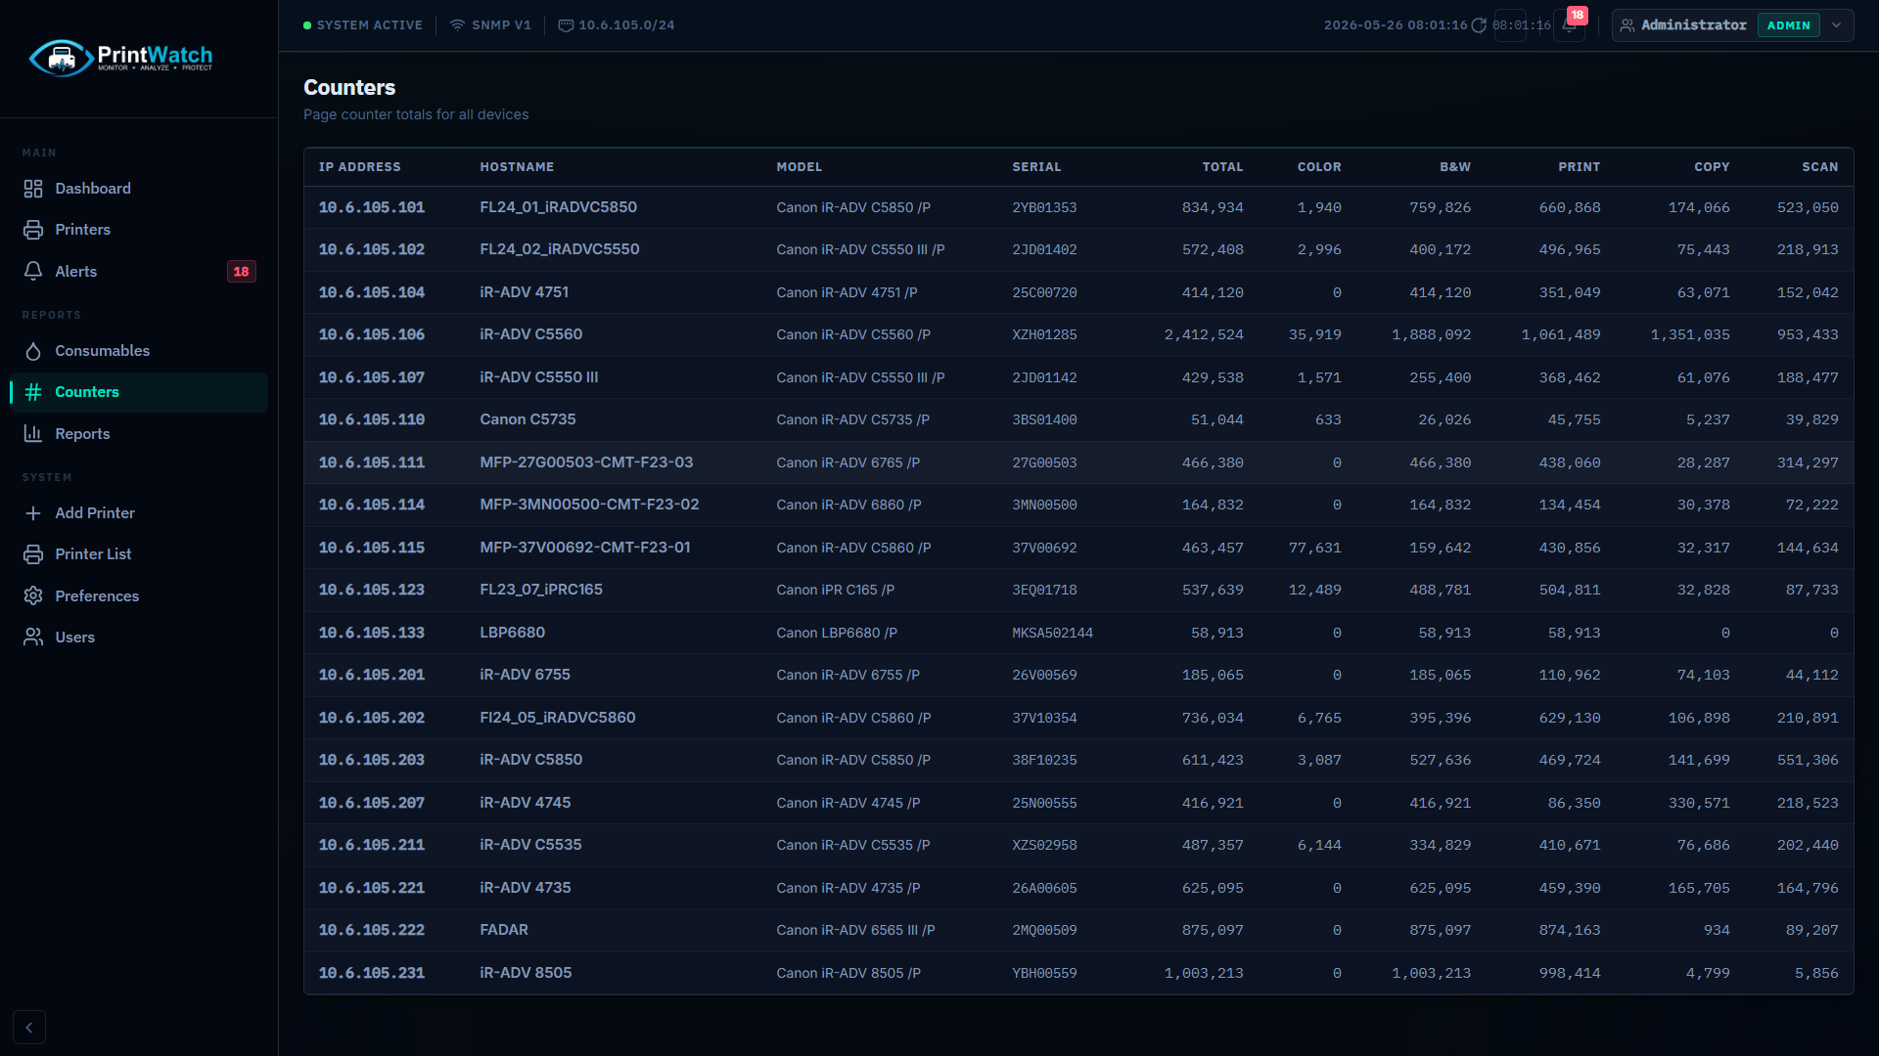This screenshot has width=1879, height=1056.
Task: Sort by the SCAN column header
Action: pyautogui.click(x=1820, y=167)
